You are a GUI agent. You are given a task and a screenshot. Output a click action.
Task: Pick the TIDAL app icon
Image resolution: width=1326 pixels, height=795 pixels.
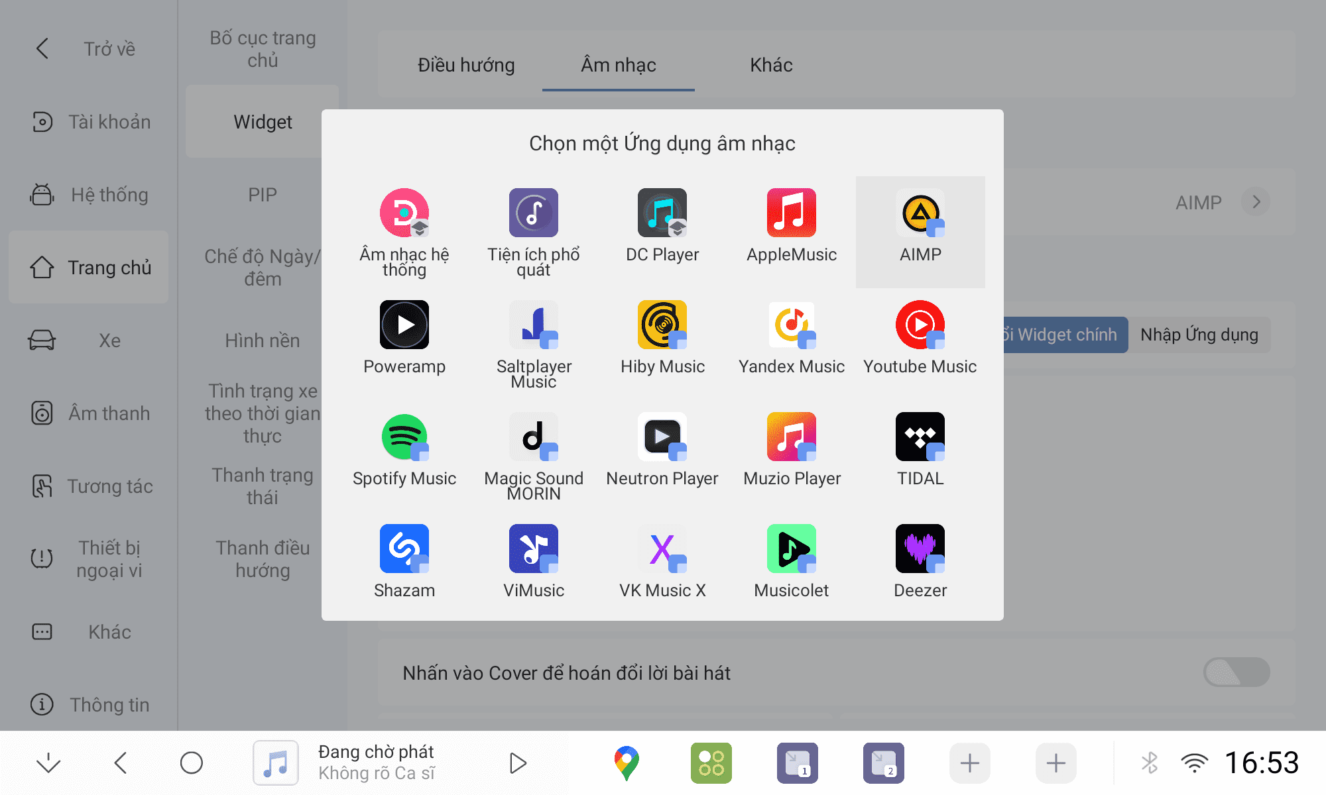[920, 437]
